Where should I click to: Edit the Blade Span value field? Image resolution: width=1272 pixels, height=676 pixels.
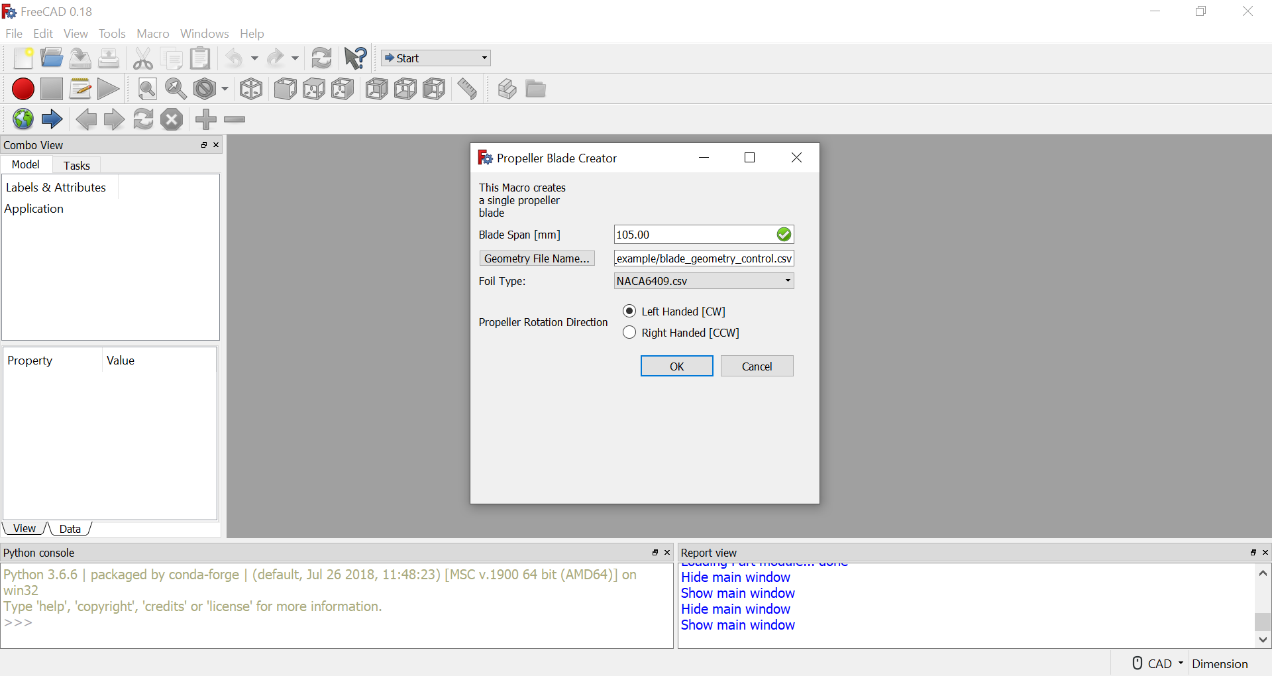pos(704,235)
